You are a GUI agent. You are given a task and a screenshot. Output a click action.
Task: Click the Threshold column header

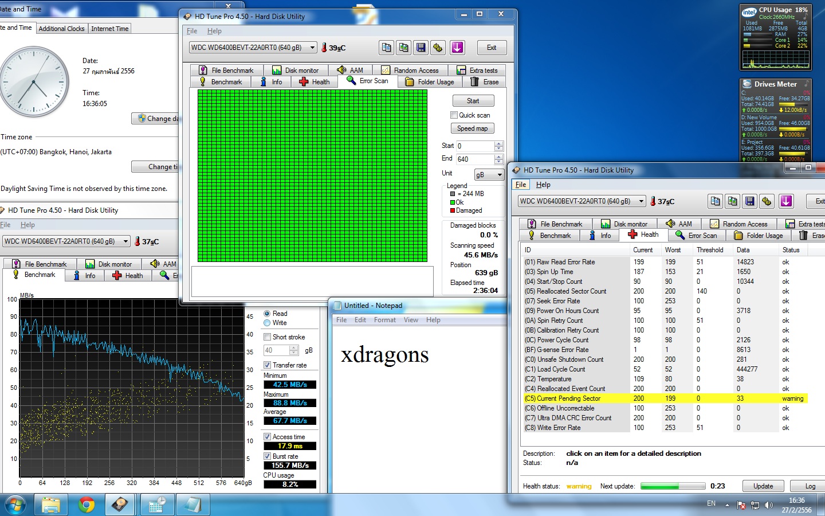point(710,250)
